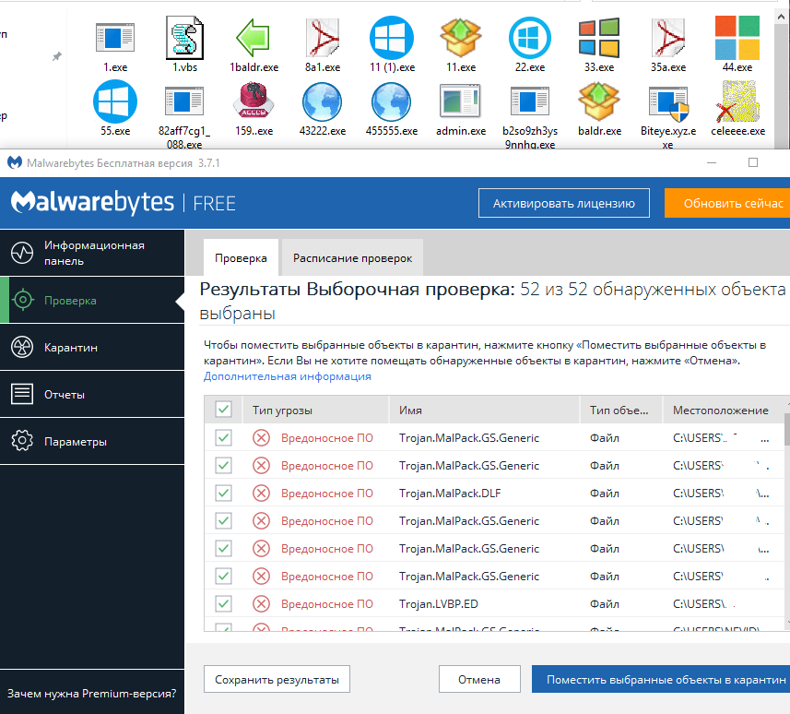This screenshot has width=790, height=714.
Task: Uncheck the Trojan.LVBP.ED row checkbox
Action: coord(223,603)
